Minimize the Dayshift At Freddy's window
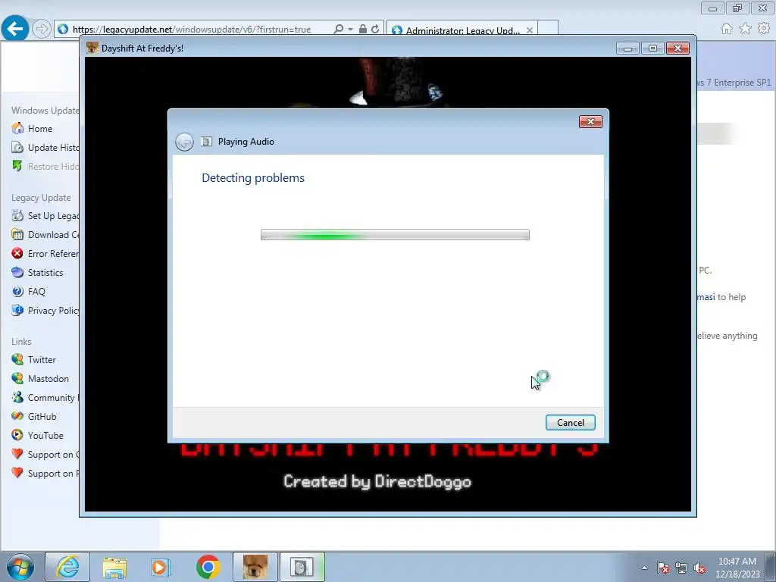776x582 pixels. point(627,48)
